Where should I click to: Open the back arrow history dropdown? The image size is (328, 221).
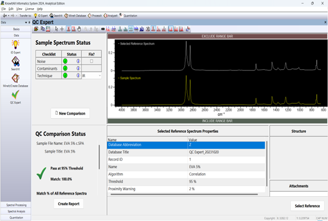pyautogui.click(x=8, y=15)
